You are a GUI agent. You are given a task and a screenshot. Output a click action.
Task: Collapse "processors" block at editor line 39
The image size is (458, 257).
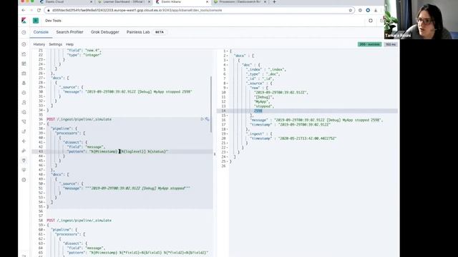point(44,133)
